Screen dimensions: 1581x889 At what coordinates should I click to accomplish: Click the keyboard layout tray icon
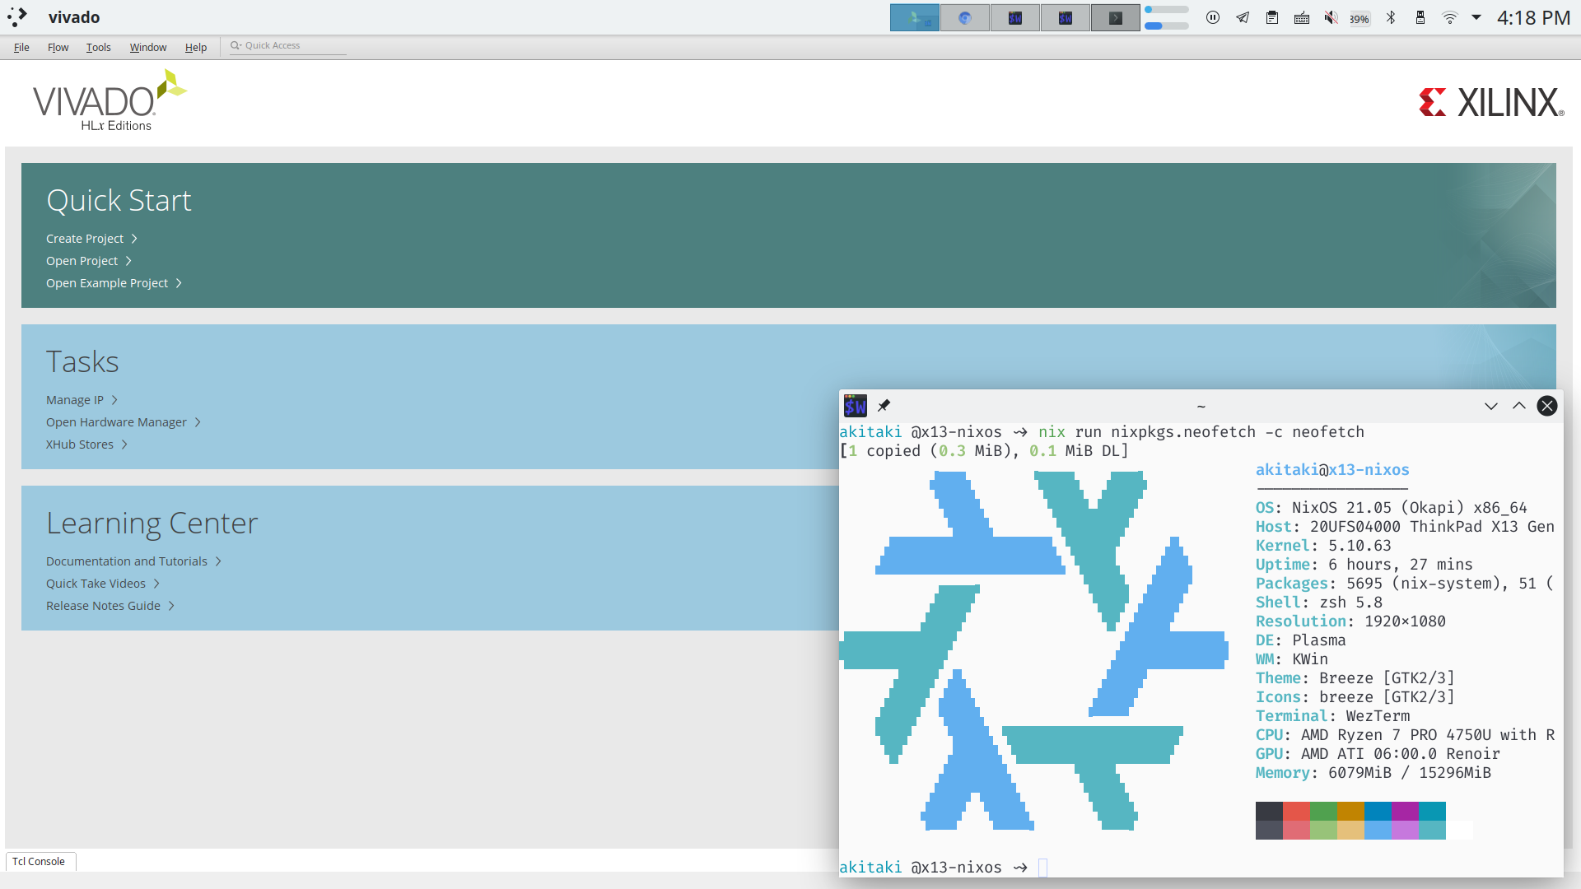point(1302,17)
